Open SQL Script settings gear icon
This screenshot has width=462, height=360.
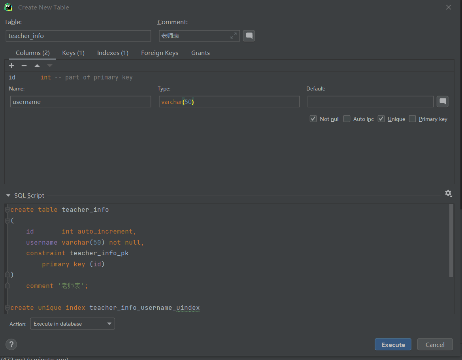448,193
